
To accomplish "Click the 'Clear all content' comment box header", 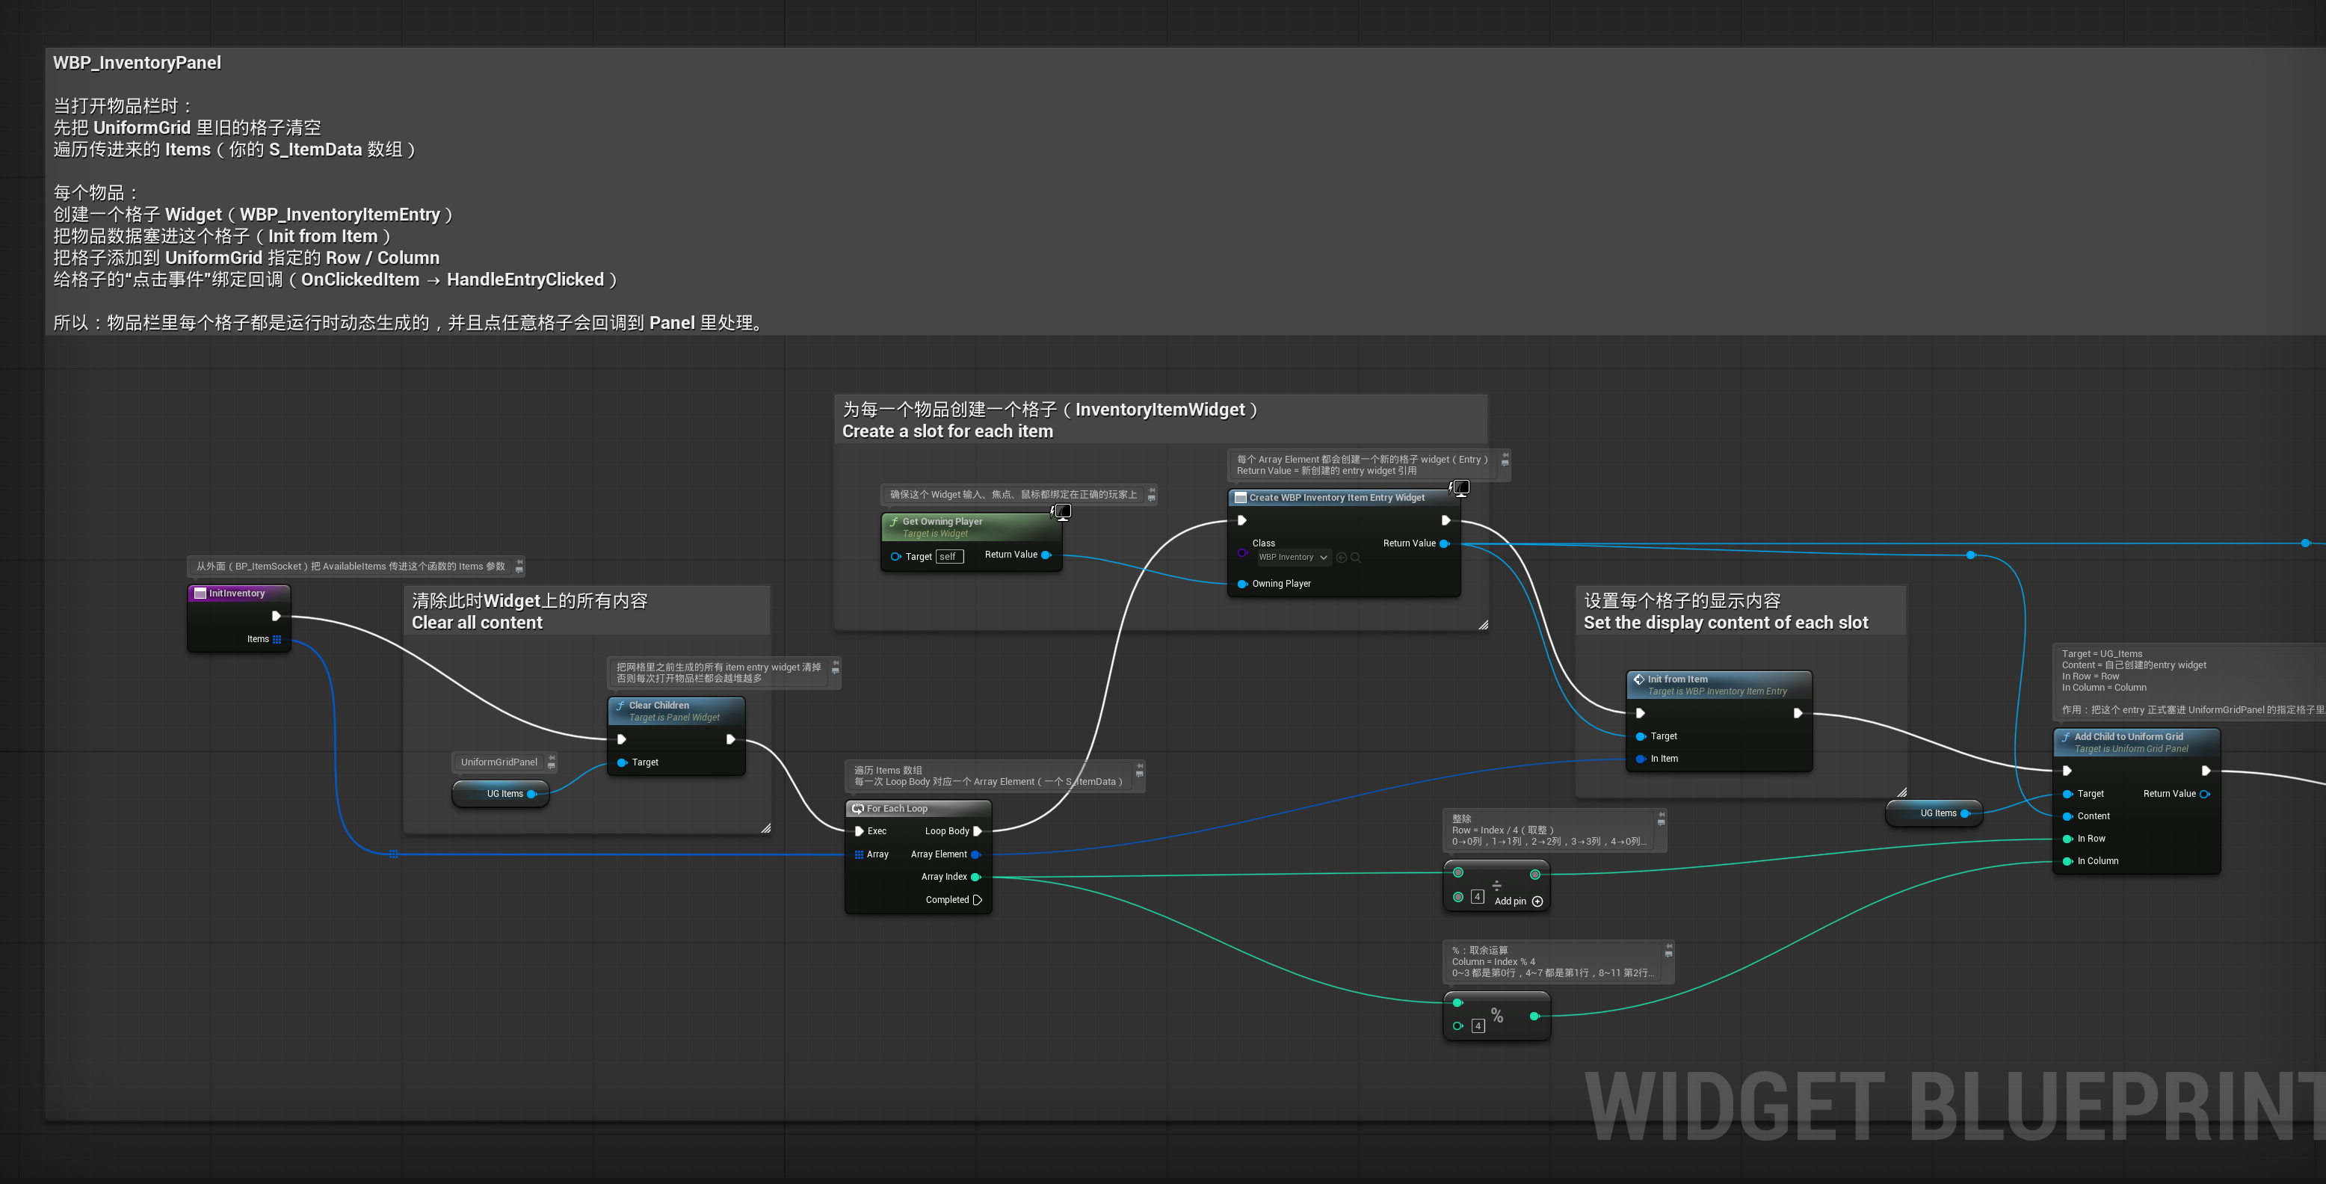I will click(587, 611).
